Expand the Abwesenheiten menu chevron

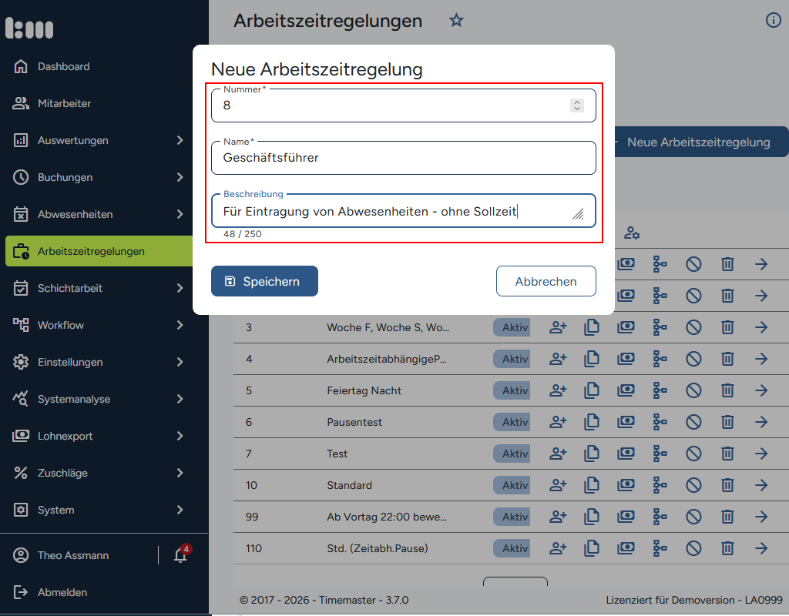[x=180, y=214]
